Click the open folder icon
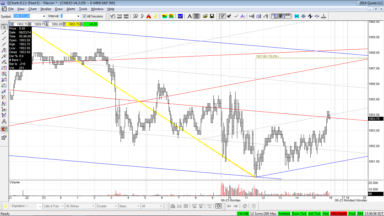The height and width of the screenshot is (216, 384). point(205,16)
